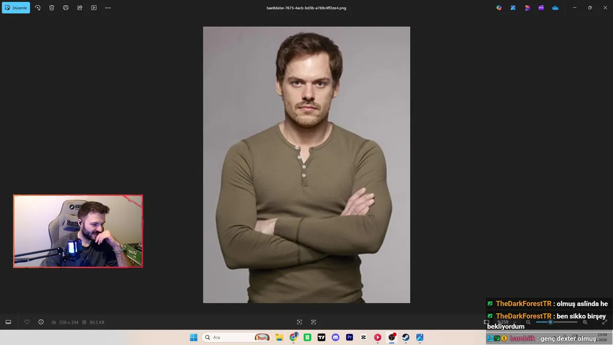Image resolution: width=613 pixels, height=345 pixels.
Task: Open OneDrive cloud icon in title bar
Action: (555, 8)
